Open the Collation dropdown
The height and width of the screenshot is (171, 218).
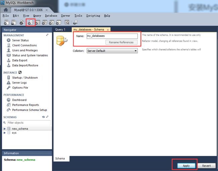point(112,51)
